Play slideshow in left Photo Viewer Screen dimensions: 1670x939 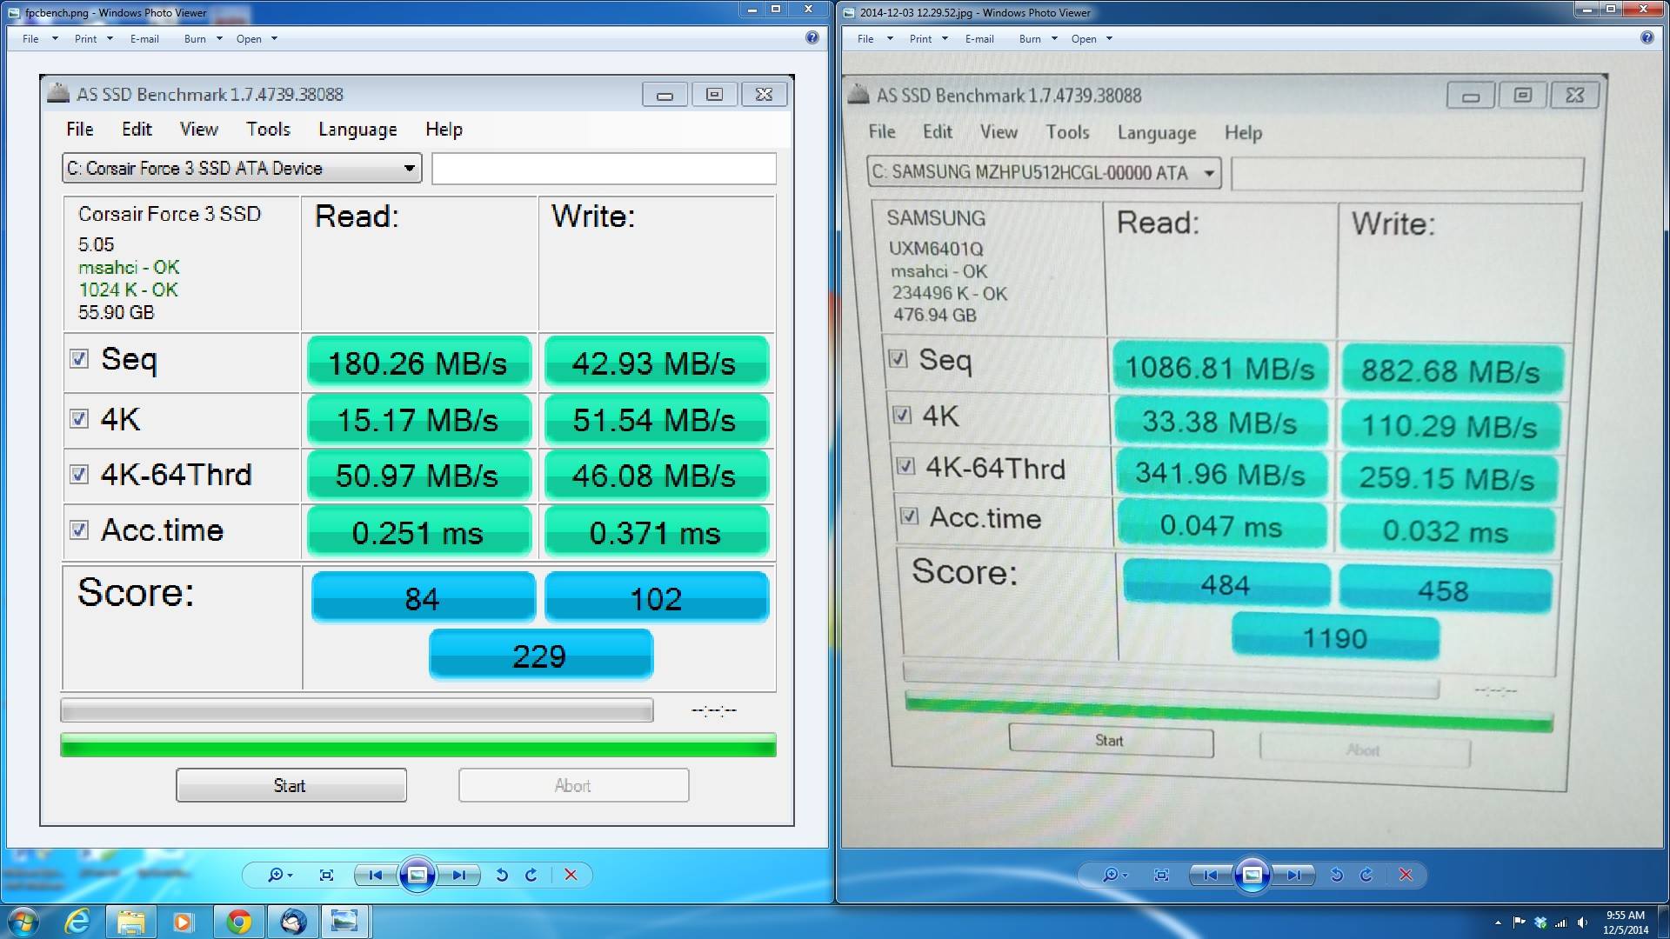pos(417,875)
